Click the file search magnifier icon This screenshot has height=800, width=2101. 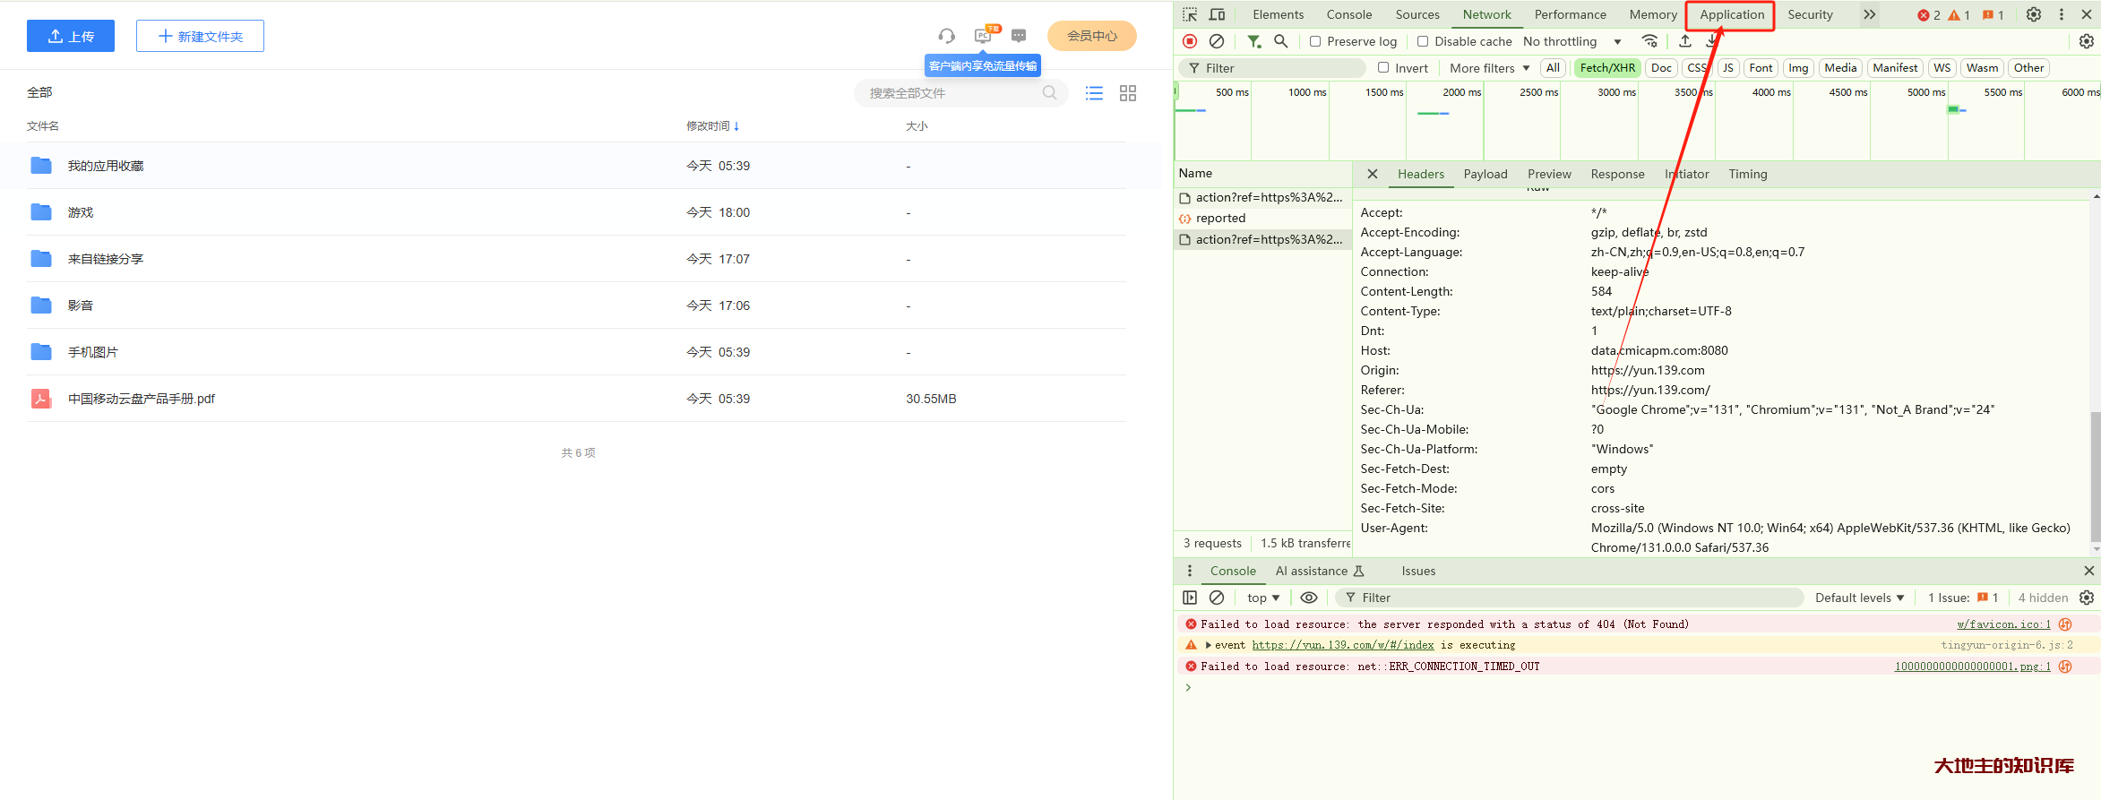(1049, 92)
